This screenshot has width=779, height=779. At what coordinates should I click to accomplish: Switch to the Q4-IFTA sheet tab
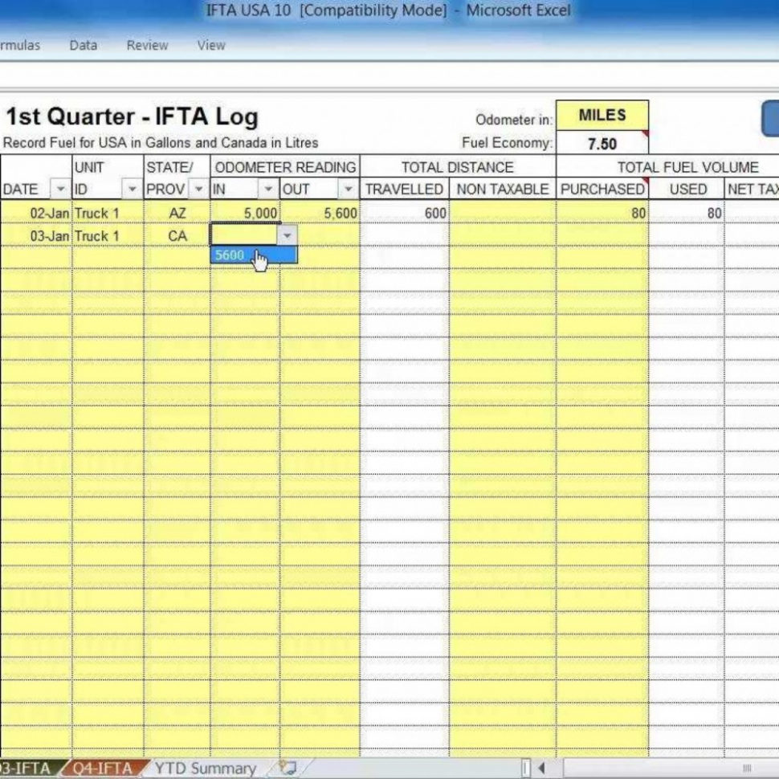102,769
